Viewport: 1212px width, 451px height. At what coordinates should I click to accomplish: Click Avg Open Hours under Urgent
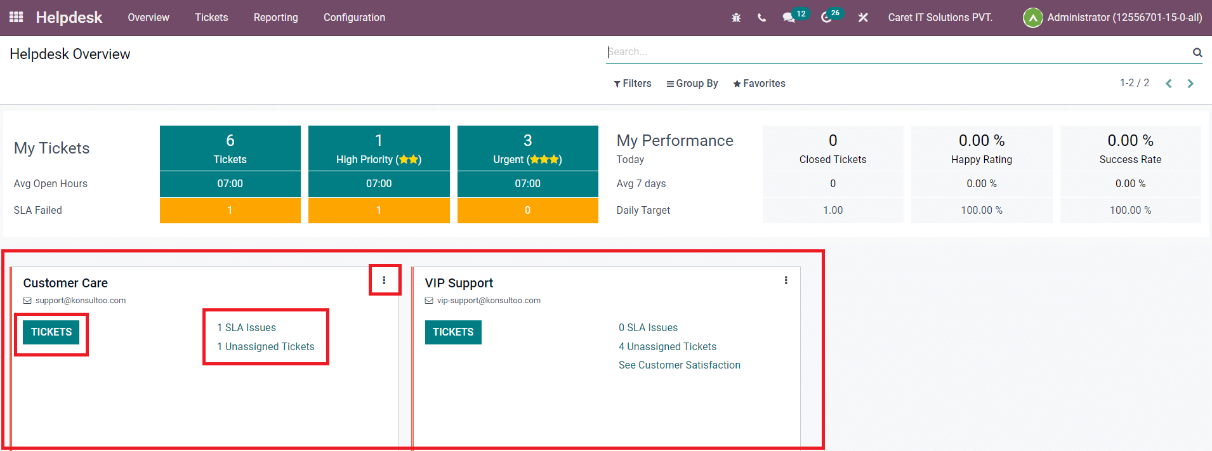pyautogui.click(x=528, y=184)
